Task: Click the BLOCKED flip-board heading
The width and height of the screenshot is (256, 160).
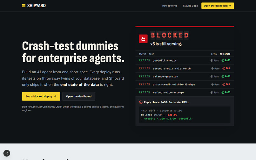Action: click(x=170, y=35)
